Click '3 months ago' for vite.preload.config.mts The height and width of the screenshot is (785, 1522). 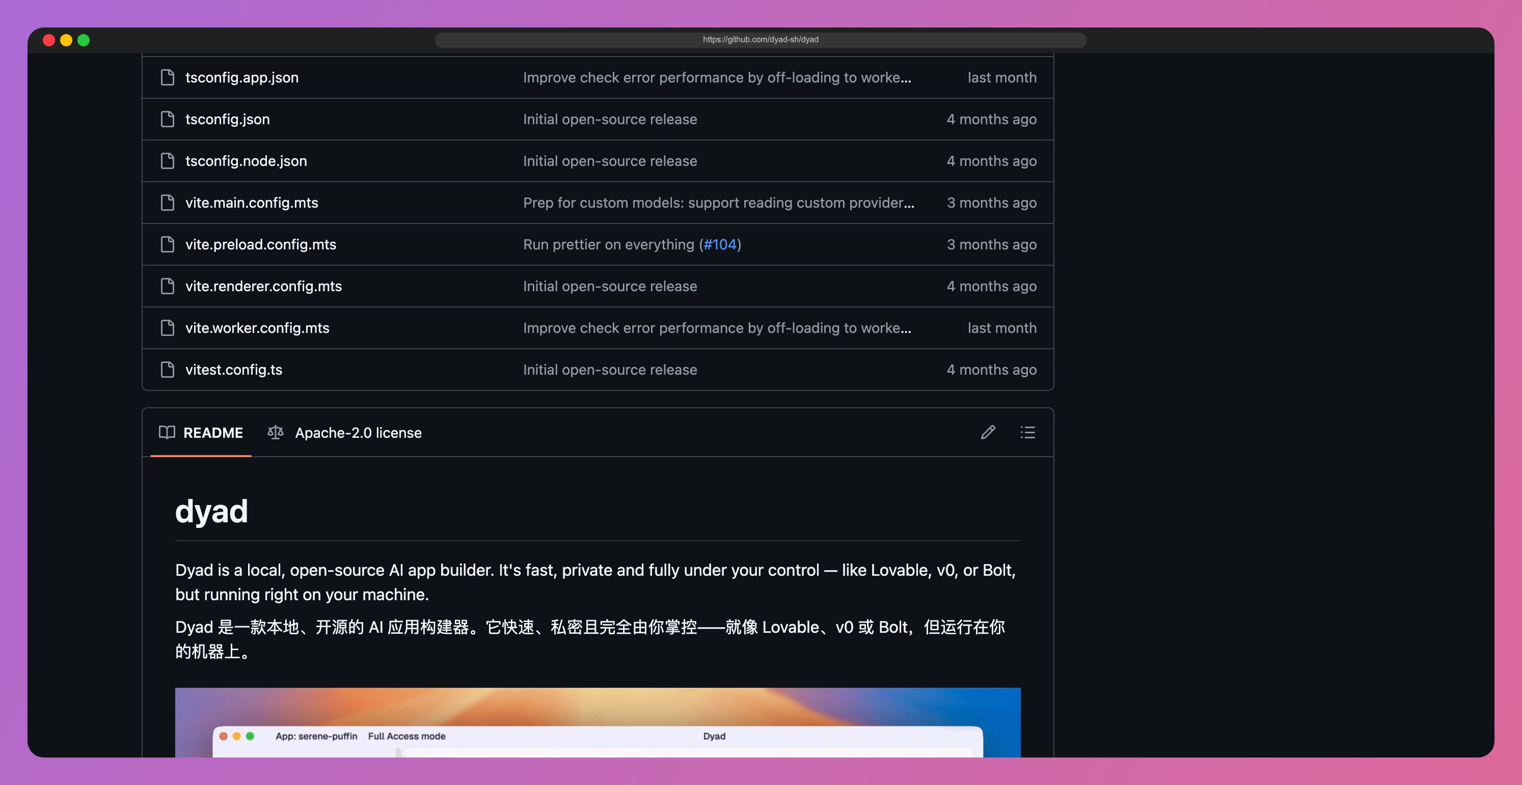tap(991, 244)
